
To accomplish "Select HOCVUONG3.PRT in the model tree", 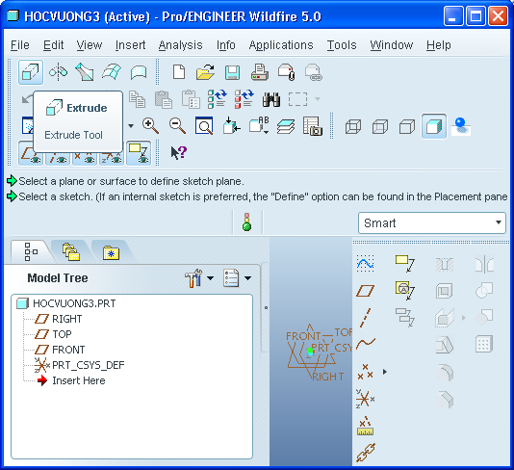I will click(66, 303).
